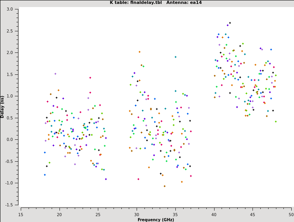Screen dimensions: 294x222
Task: Click the 40 tick label on frequency axis
Action: pyautogui.click(x=214, y=214)
